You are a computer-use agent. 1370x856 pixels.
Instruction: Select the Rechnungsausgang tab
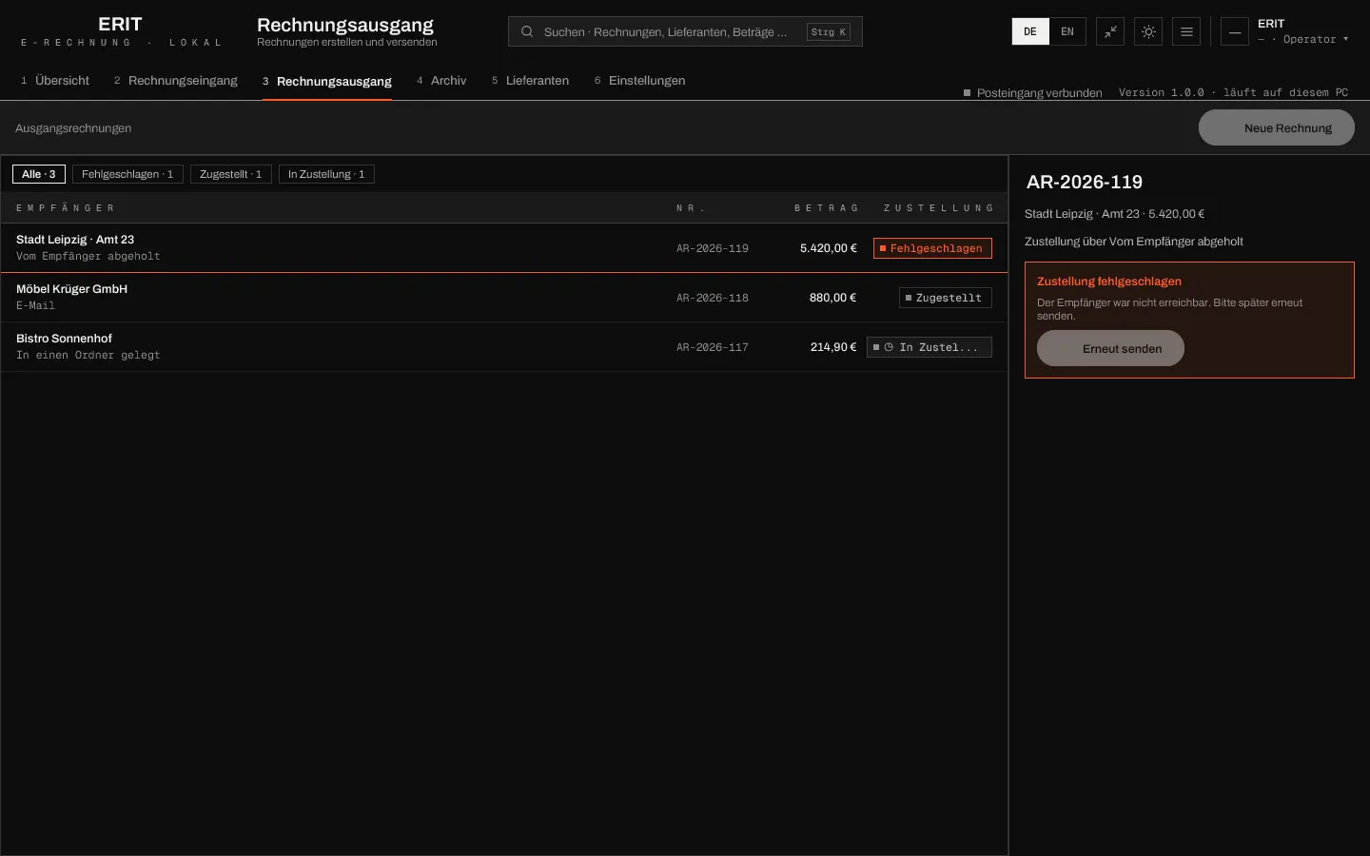pos(327,81)
